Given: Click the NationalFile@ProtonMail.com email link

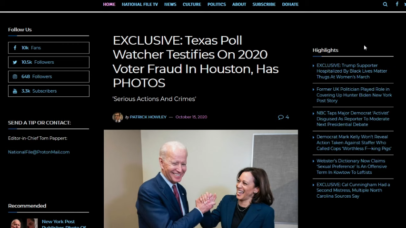Looking at the screenshot, I should (x=39, y=152).
